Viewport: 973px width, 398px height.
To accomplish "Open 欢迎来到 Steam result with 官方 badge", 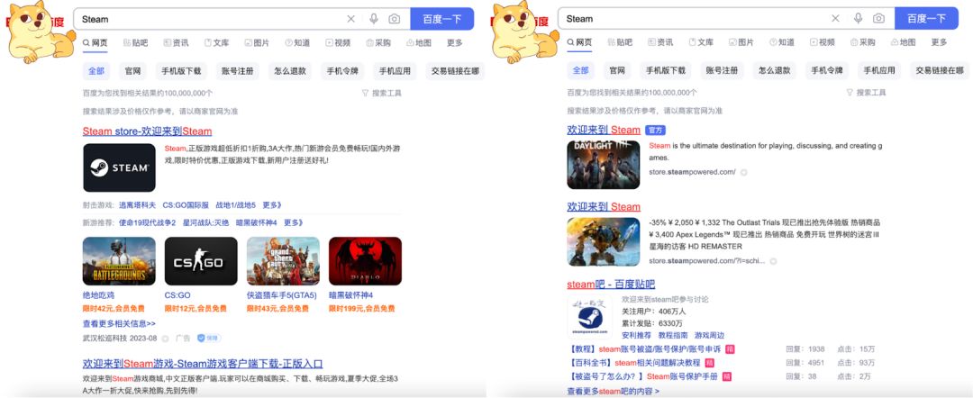I will point(603,131).
